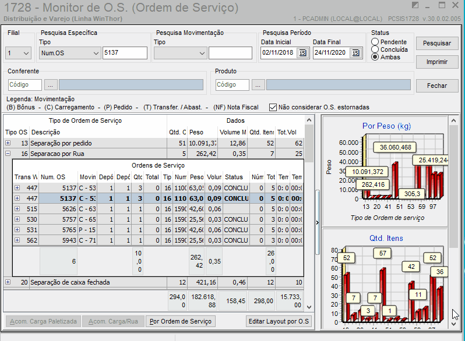Collapse Separacao por Rua row

click(8, 154)
